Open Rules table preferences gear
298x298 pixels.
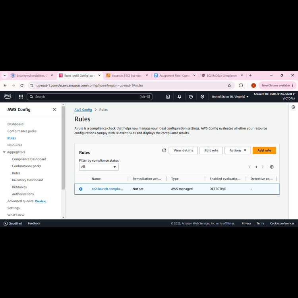[x=272, y=167]
